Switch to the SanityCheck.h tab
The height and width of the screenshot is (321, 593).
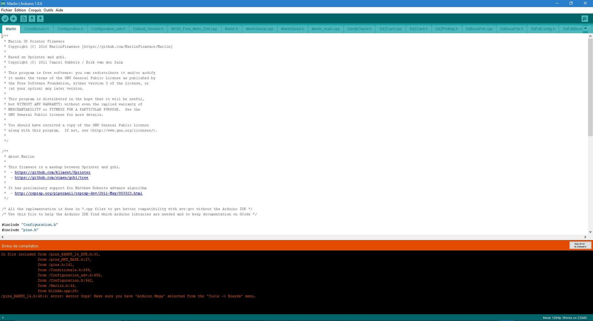pos(360,29)
